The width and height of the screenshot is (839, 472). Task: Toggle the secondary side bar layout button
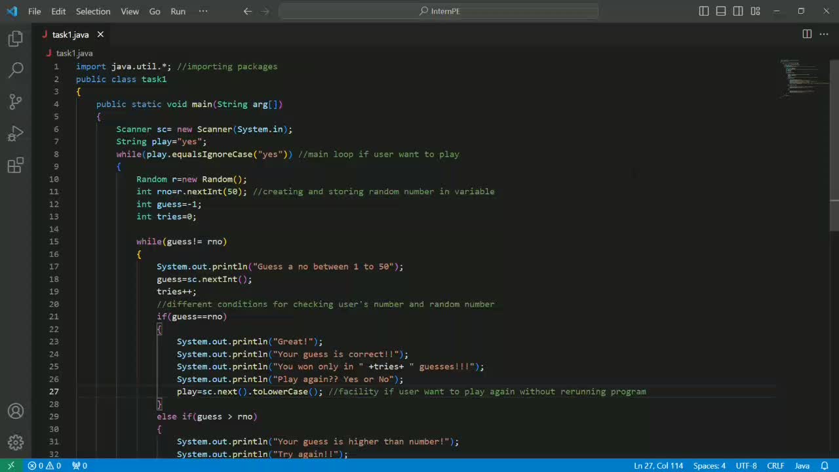tap(738, 11)
